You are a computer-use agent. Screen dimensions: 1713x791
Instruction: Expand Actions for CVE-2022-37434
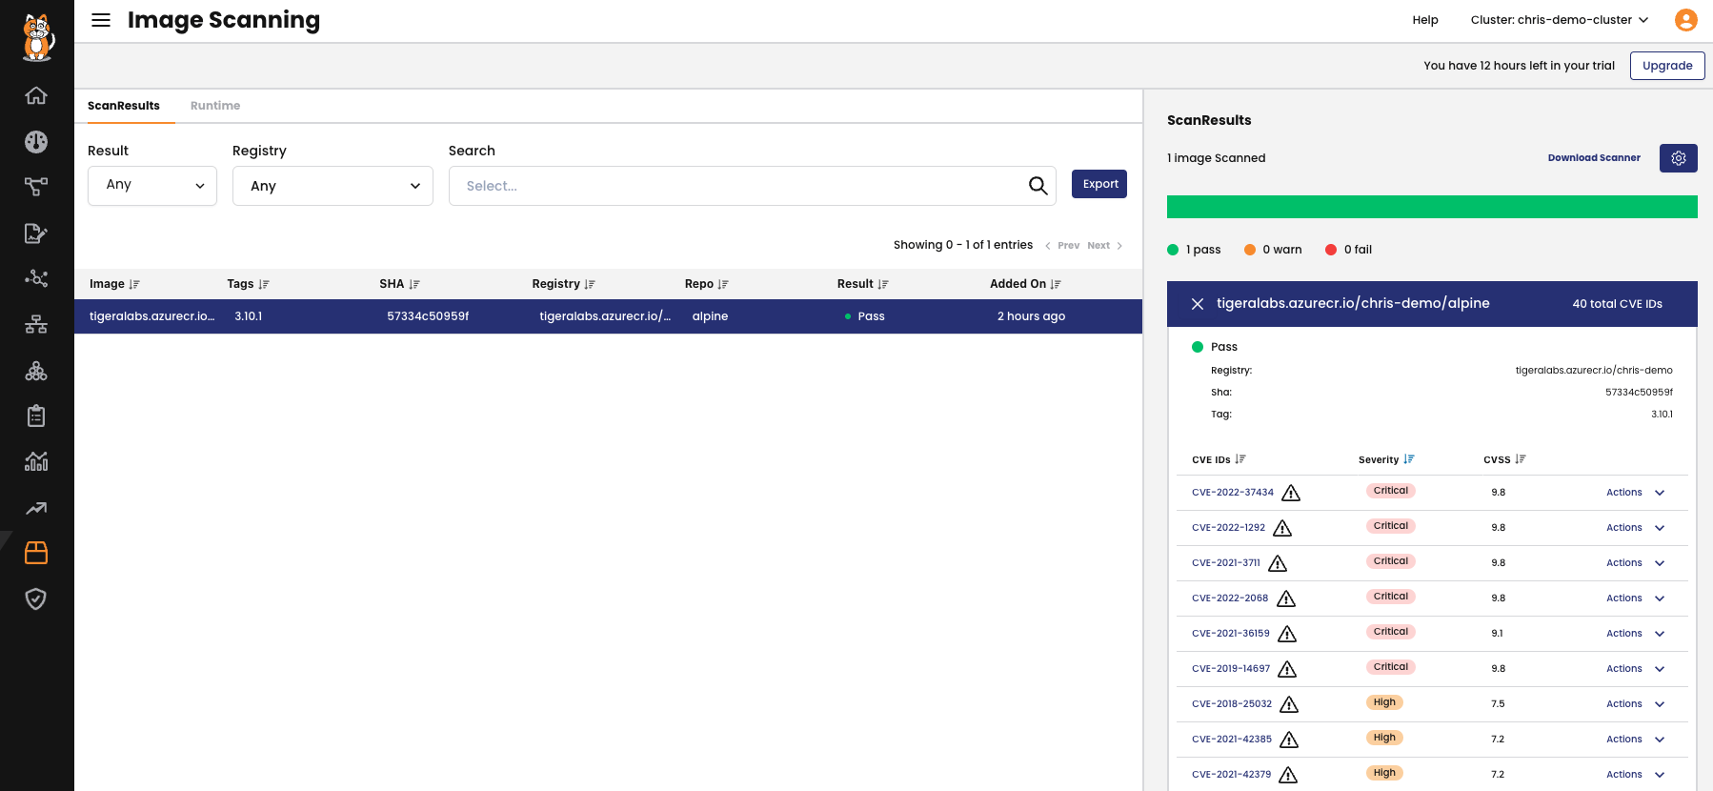[x=1635, y=493]
